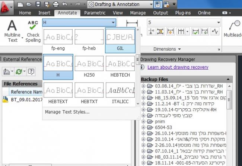The image size is (242, 166).
Task: Open the Insert ribbon tab
Action: [x=44, y=13]
